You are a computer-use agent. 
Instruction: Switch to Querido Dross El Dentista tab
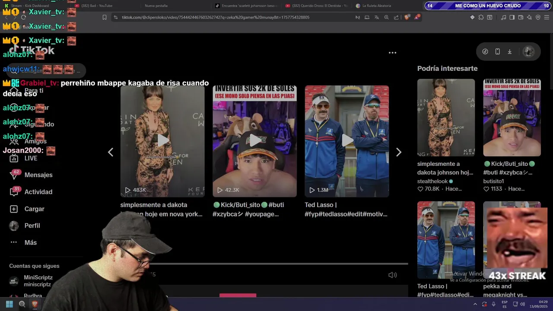click(x=316, y=6)
